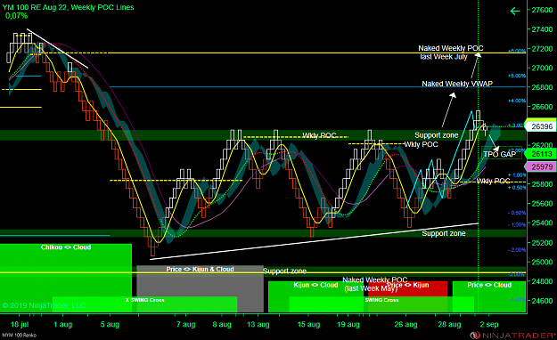Click the 5 aug date label

coord(110,324)
